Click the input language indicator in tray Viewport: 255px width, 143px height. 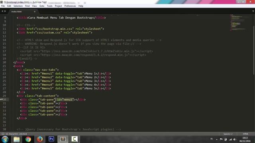212,139
